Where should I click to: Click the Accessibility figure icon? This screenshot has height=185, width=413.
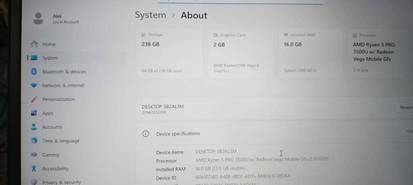click(34, 169)
